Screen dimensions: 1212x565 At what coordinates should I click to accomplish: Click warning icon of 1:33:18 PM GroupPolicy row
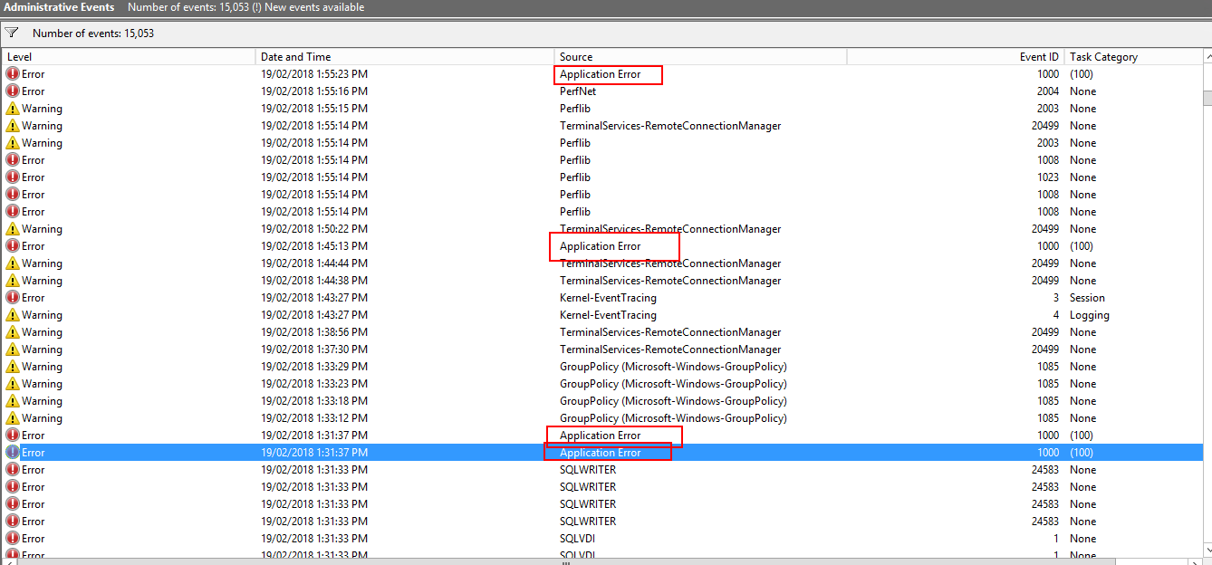13,401
